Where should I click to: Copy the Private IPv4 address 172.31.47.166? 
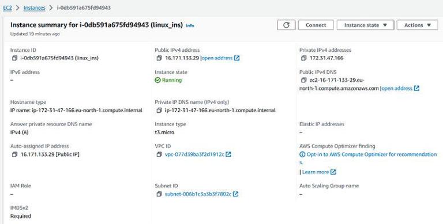coord(304,58)
